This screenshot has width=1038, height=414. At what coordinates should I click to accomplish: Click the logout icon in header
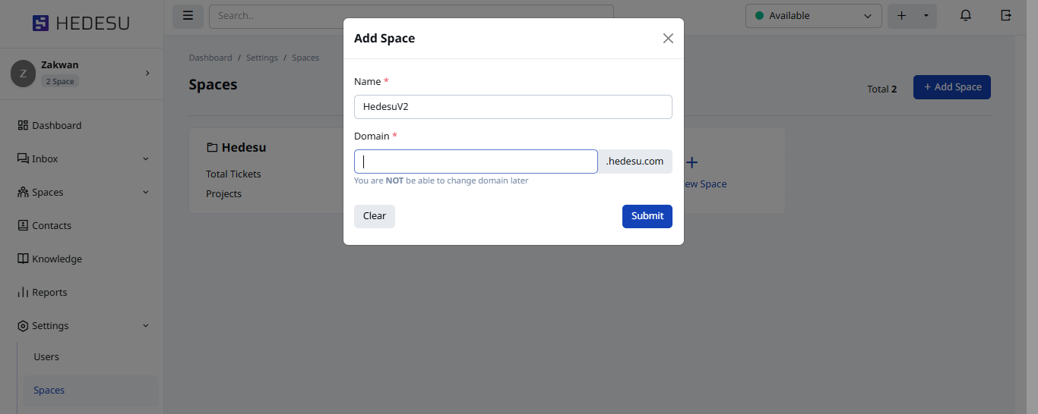1006,16
